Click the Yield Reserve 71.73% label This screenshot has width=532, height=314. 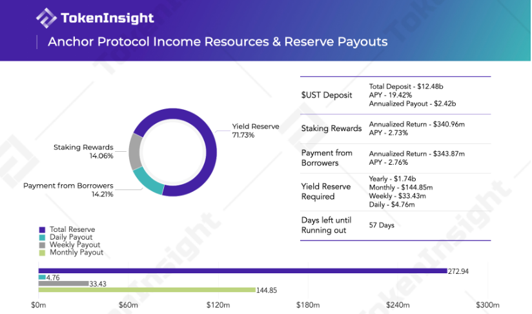256,131
